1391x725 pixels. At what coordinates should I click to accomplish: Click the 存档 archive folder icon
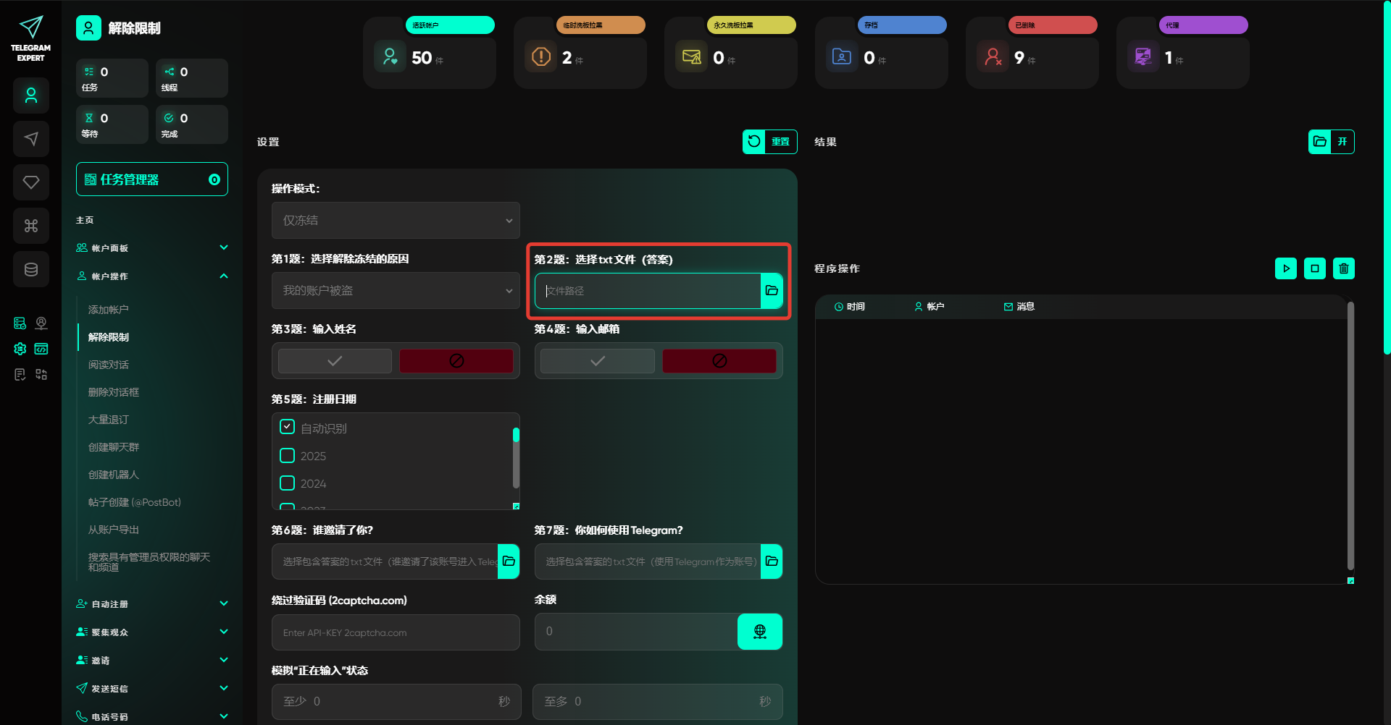tap(842, 56)
